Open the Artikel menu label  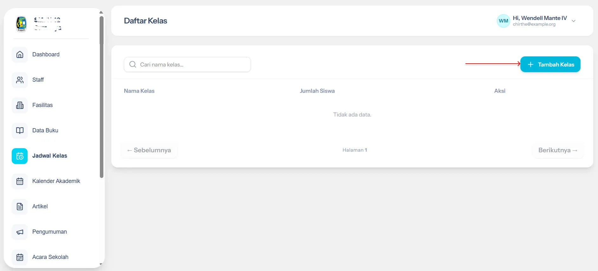coord(40,206)
